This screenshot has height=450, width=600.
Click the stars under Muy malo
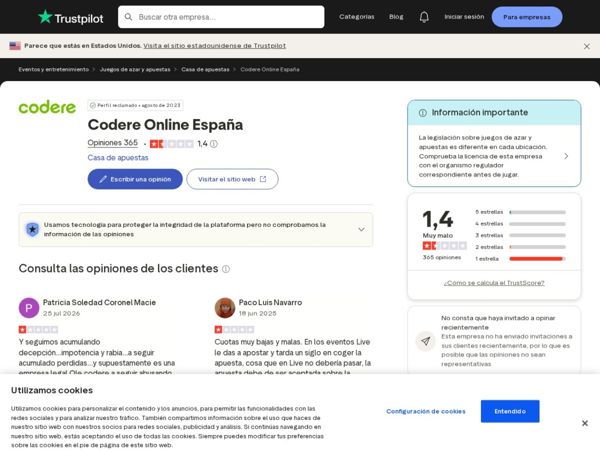pos(444,245)
